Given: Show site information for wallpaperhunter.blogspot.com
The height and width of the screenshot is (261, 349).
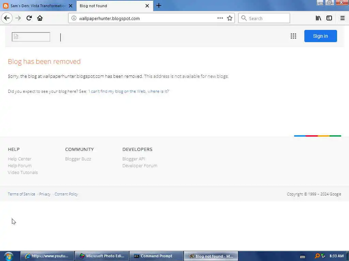Looking at the screenshot, I should pos(74,18).
